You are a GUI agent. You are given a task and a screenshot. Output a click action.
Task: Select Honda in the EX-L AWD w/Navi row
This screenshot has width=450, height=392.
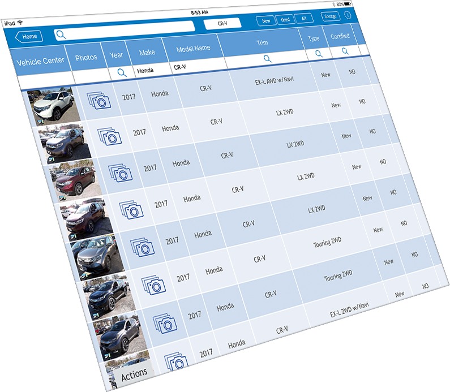click(x=160, y=93)
